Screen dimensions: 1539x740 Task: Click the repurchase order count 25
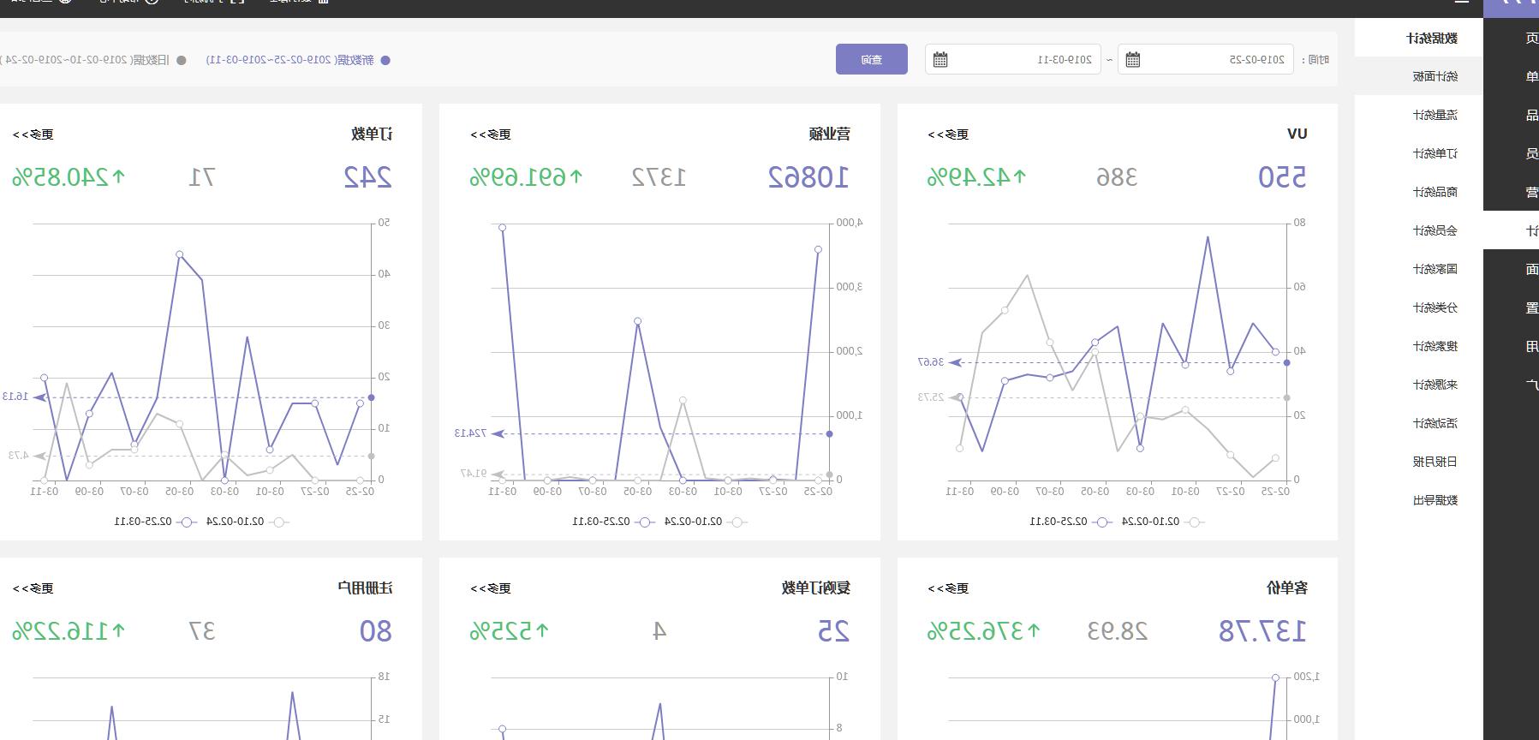point(833,631)
